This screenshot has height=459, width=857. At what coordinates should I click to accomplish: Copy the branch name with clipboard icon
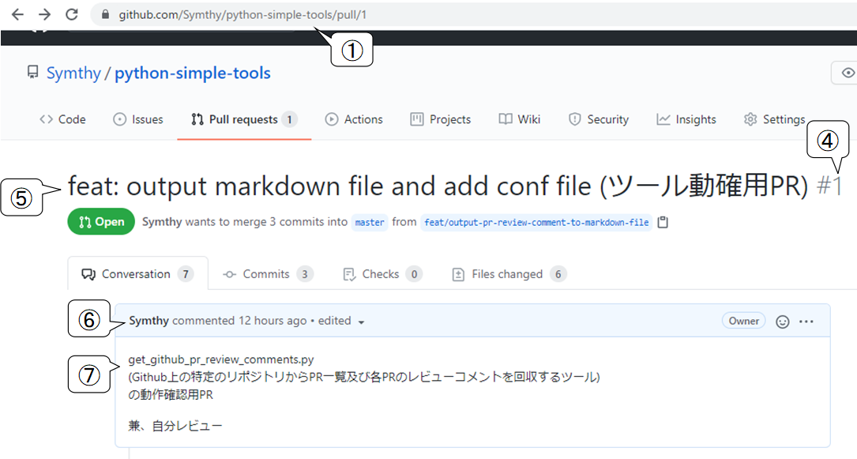tap(663, 223)
